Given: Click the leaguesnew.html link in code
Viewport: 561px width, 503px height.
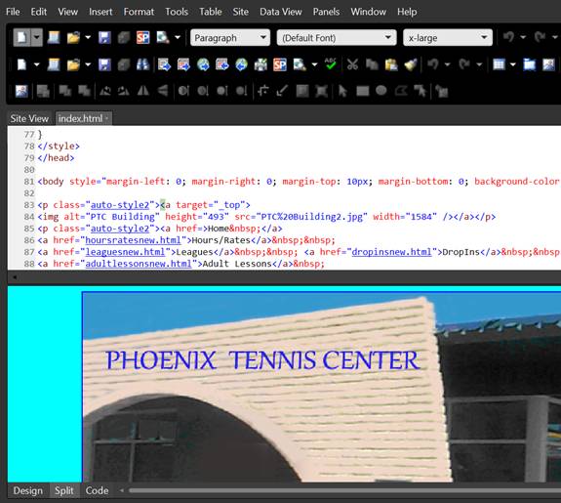Looking at the screenshot, I should click(125, 252).
